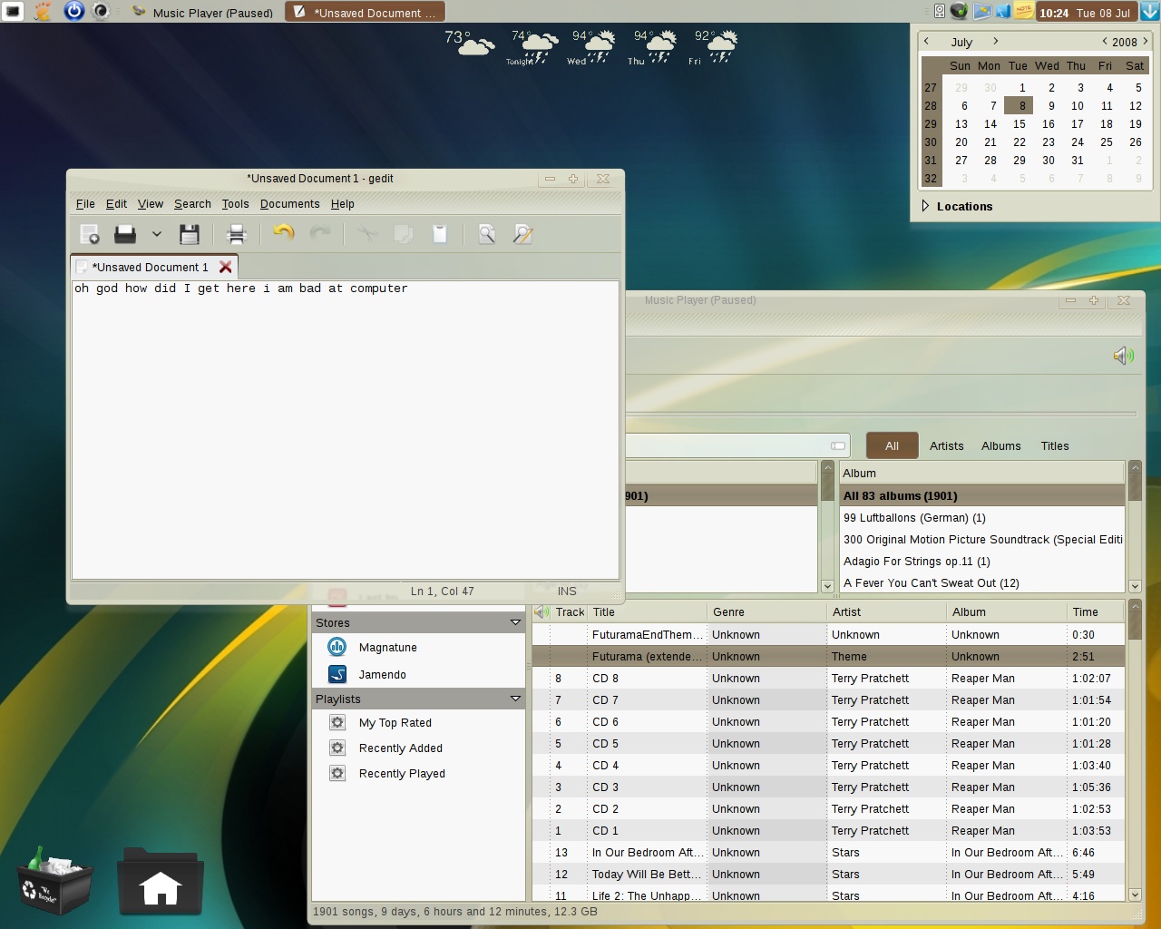This screenshot has height=929, width=1161.
Task: Select the 'Today Will Be Bett…' track
Action: [x=828, y=874]
